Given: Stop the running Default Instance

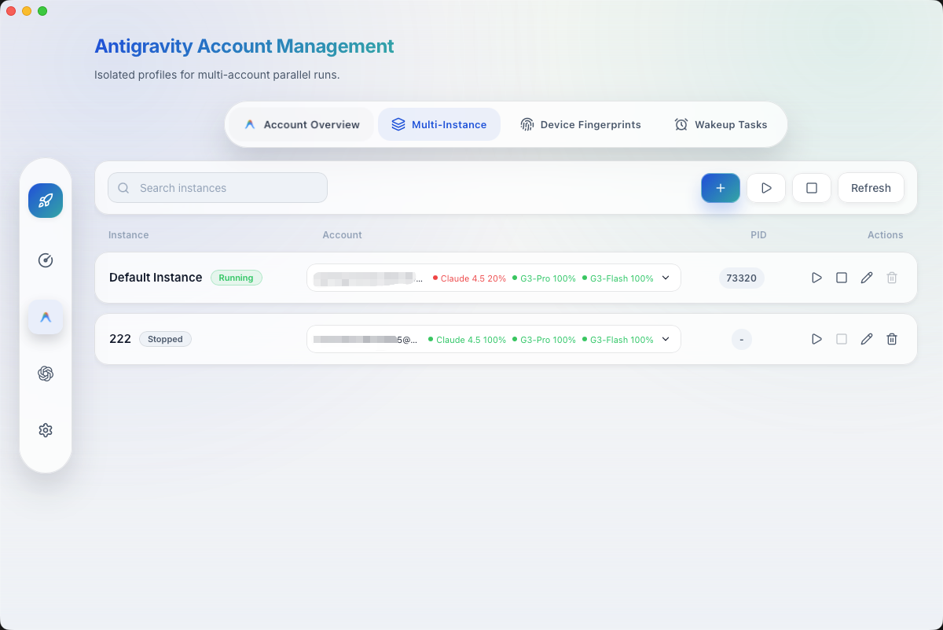Looking at the screenshot, I should click(x=842, y=278).
